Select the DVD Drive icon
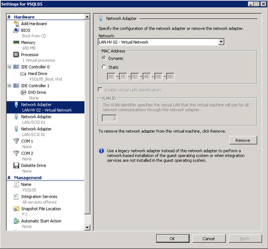Screen dimensions: 268x249 [x=23, y=92]
